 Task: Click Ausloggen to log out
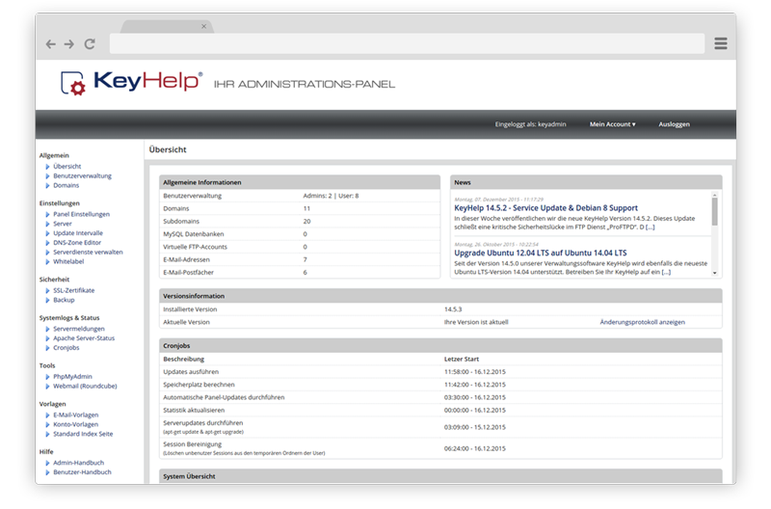coord(674,124)
